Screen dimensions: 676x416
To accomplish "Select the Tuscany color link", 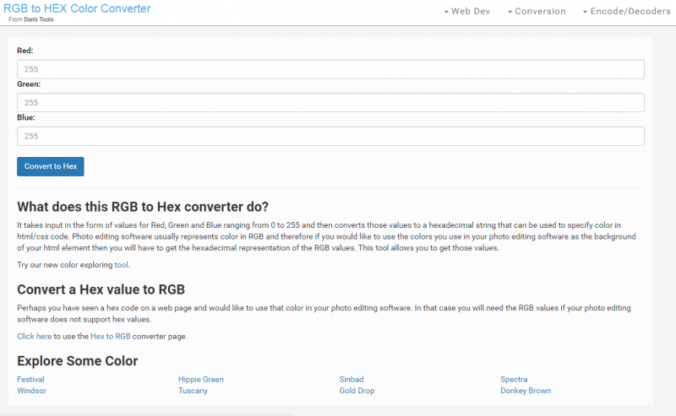I will coord(193,391).
